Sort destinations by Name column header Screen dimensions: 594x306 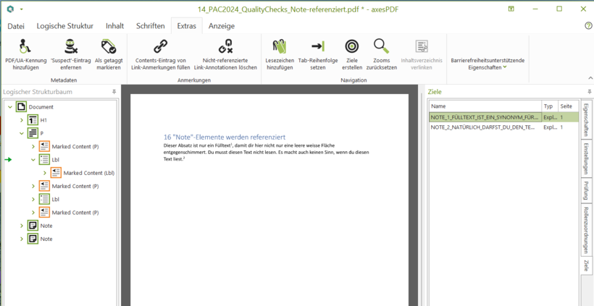pos(484,106)
